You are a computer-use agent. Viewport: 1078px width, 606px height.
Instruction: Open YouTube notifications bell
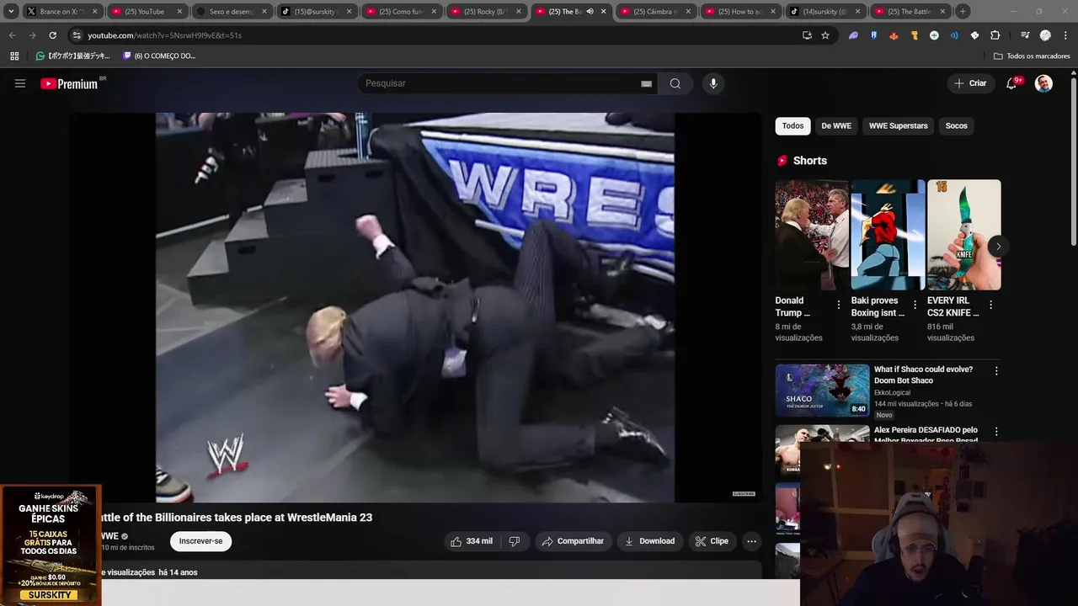[x=1012, y=83]
